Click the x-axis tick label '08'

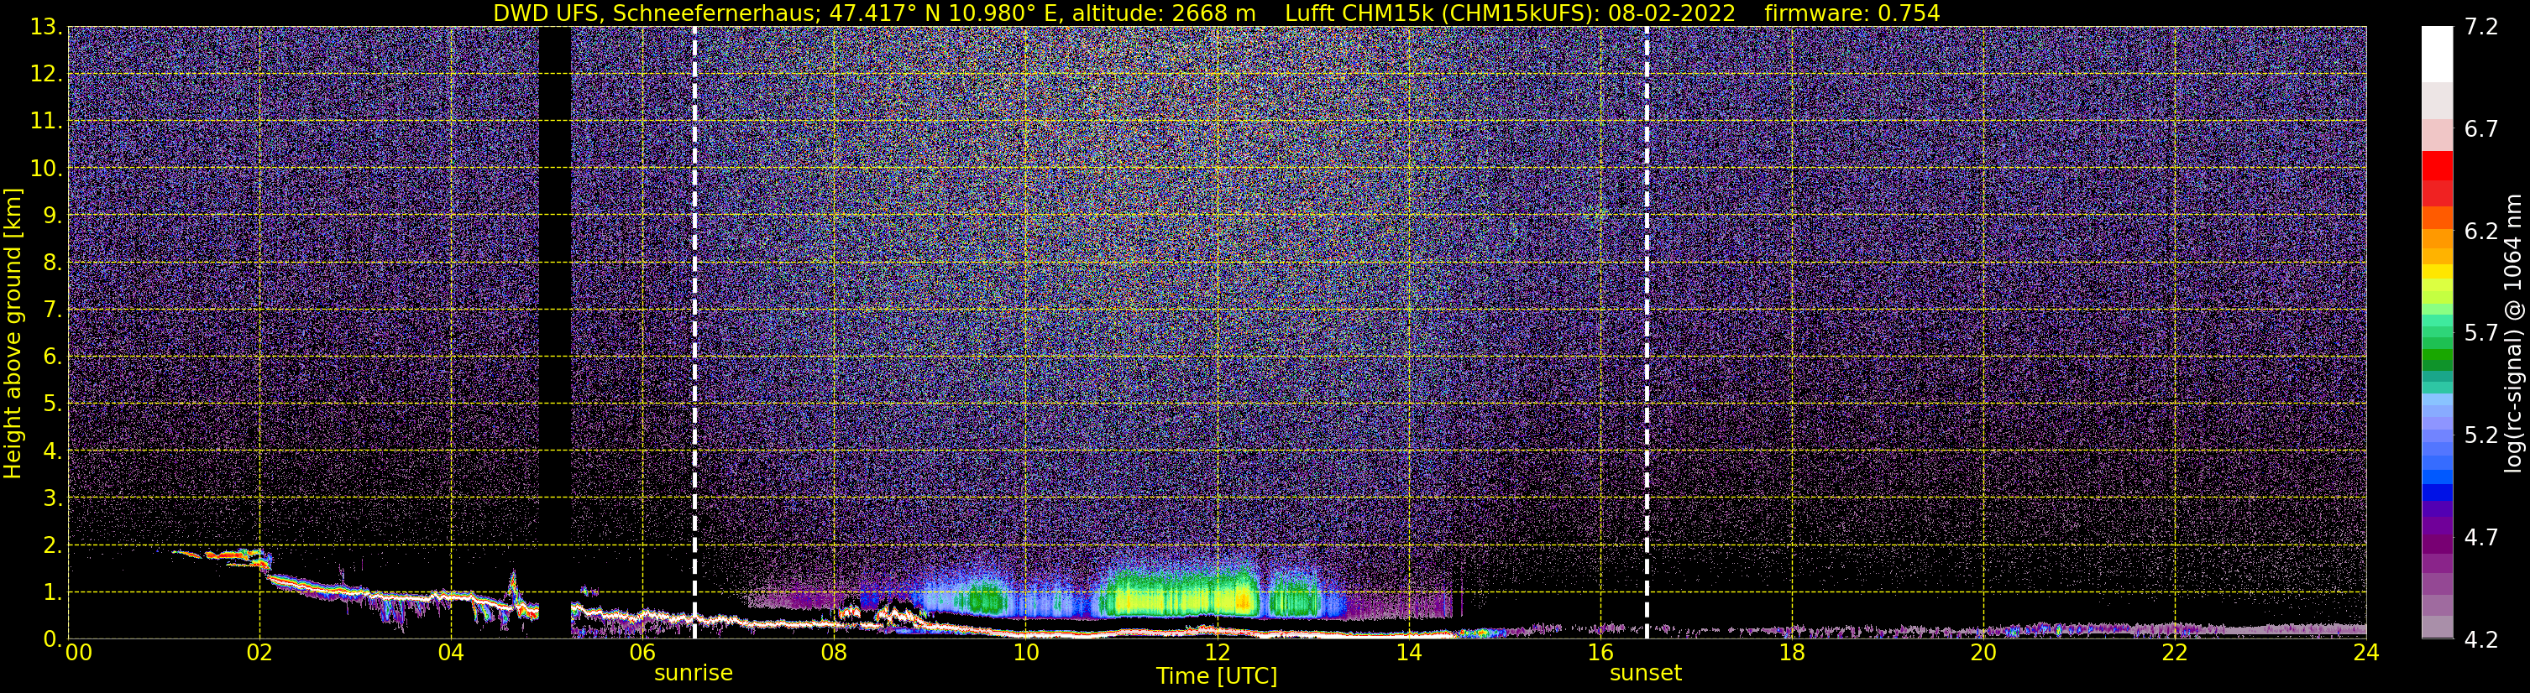834,654
